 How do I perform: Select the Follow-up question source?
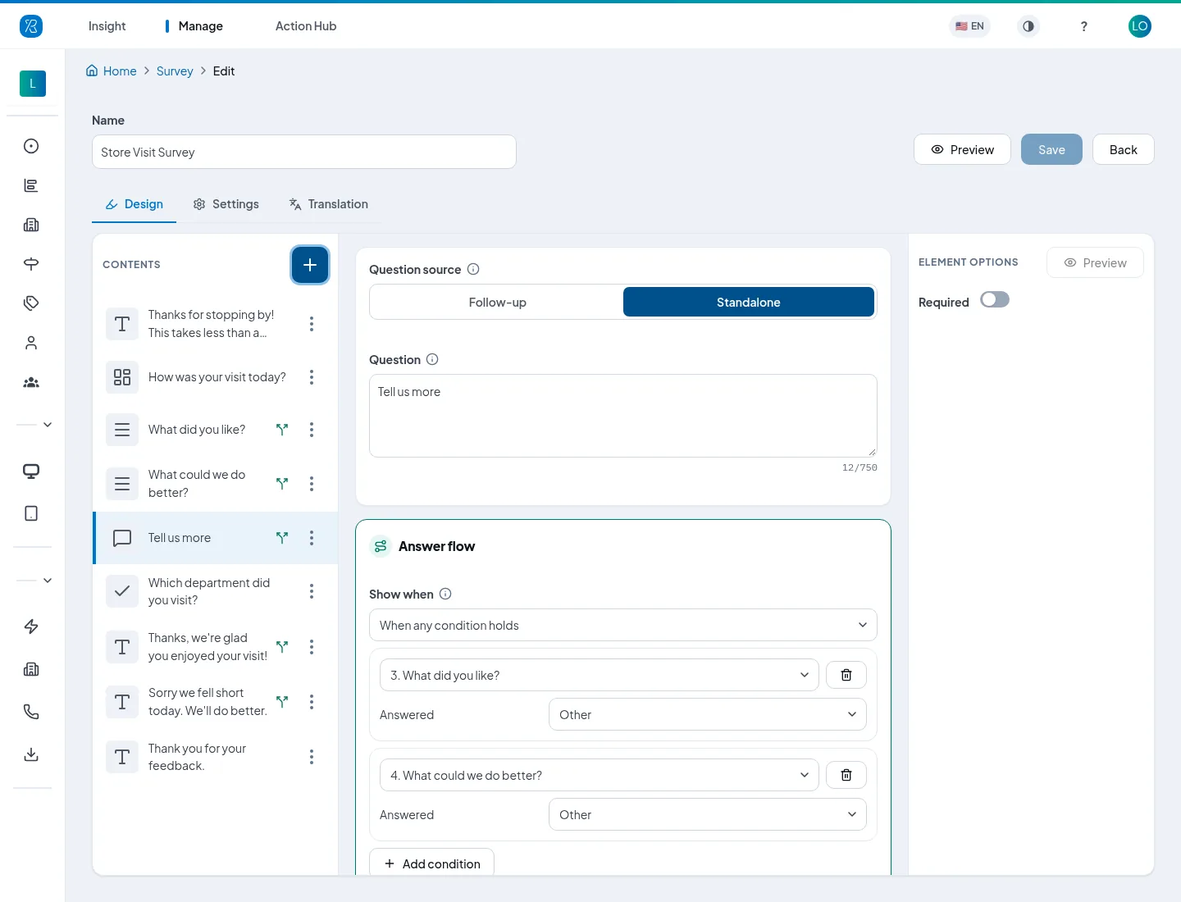[x=498, y=302]
